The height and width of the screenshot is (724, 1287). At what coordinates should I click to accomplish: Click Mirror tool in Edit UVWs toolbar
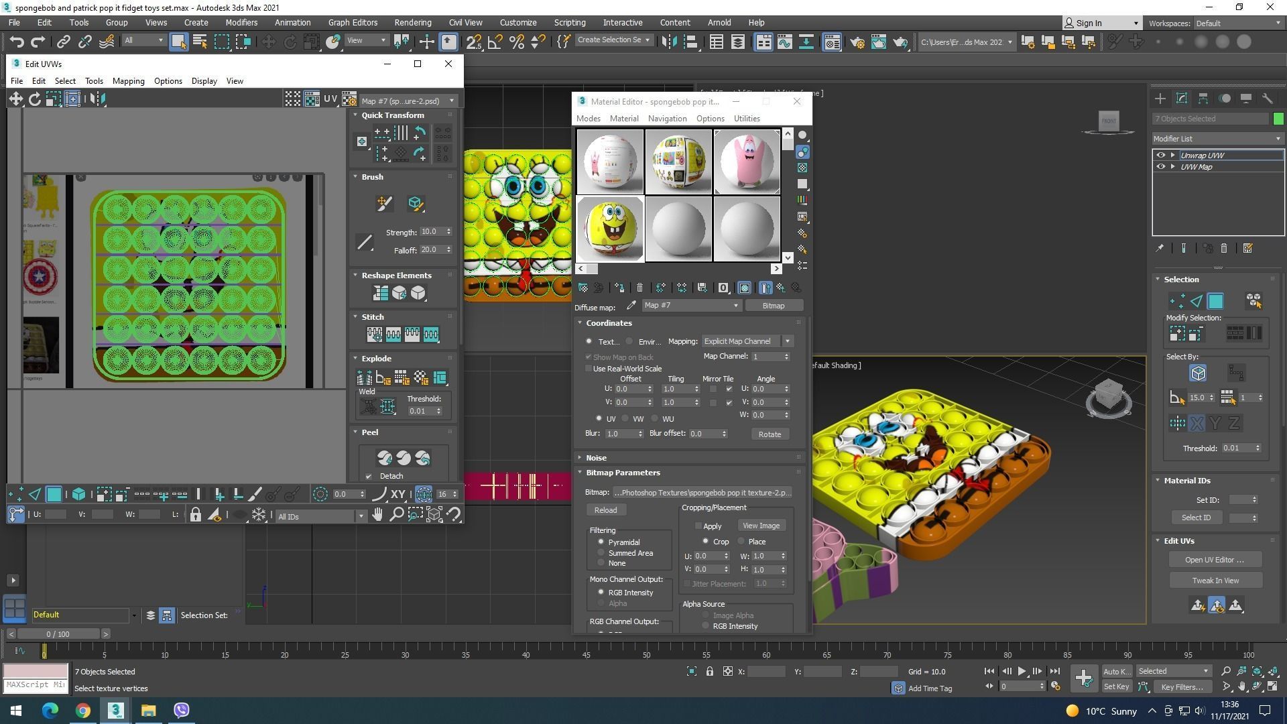point(98,99)
